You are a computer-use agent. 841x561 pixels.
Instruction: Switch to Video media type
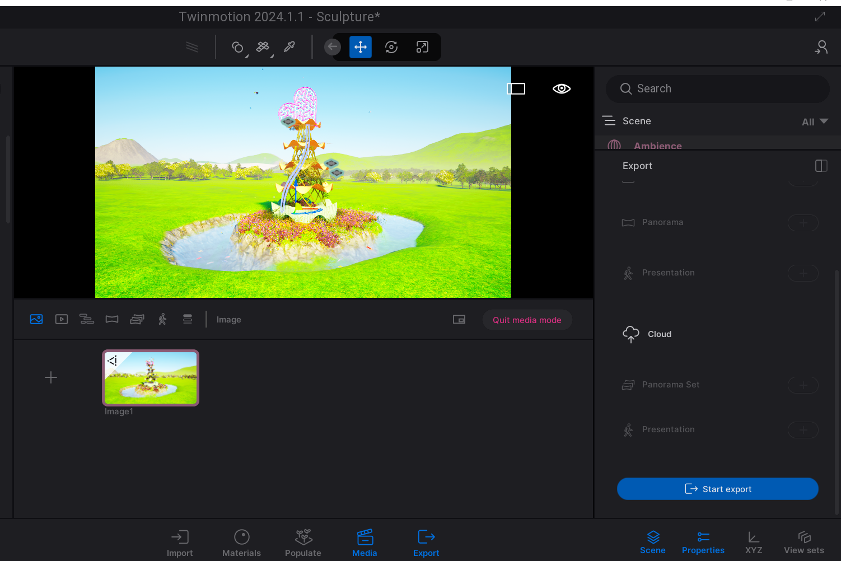click(62, 319)
